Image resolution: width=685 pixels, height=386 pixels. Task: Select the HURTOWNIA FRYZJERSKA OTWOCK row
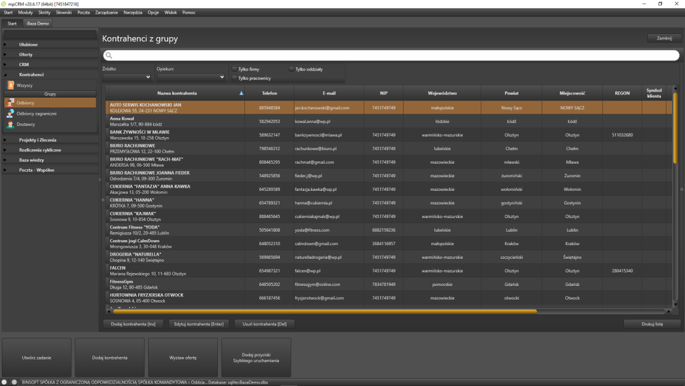pyautogui.click(x=389, y=298)
